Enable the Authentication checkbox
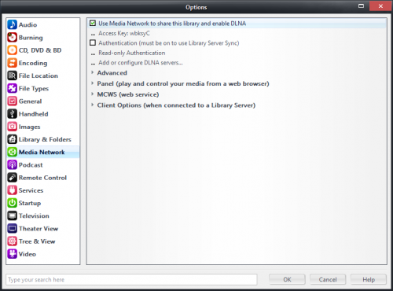The width and height of the screenshot is (393, 291). [x=93, y=42]
